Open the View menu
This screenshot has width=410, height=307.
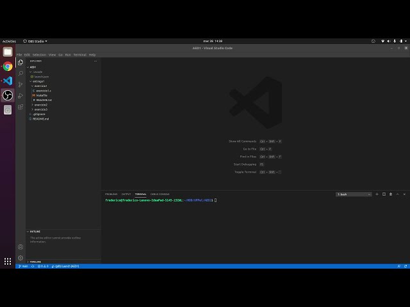click(53, 55)
